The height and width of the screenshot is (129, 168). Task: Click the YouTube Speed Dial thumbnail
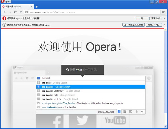[115, 121]
